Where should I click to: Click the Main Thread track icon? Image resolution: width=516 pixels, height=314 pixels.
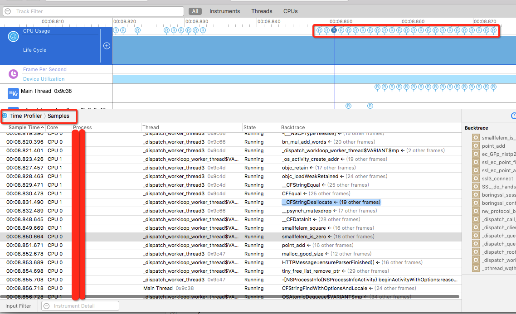13,93
